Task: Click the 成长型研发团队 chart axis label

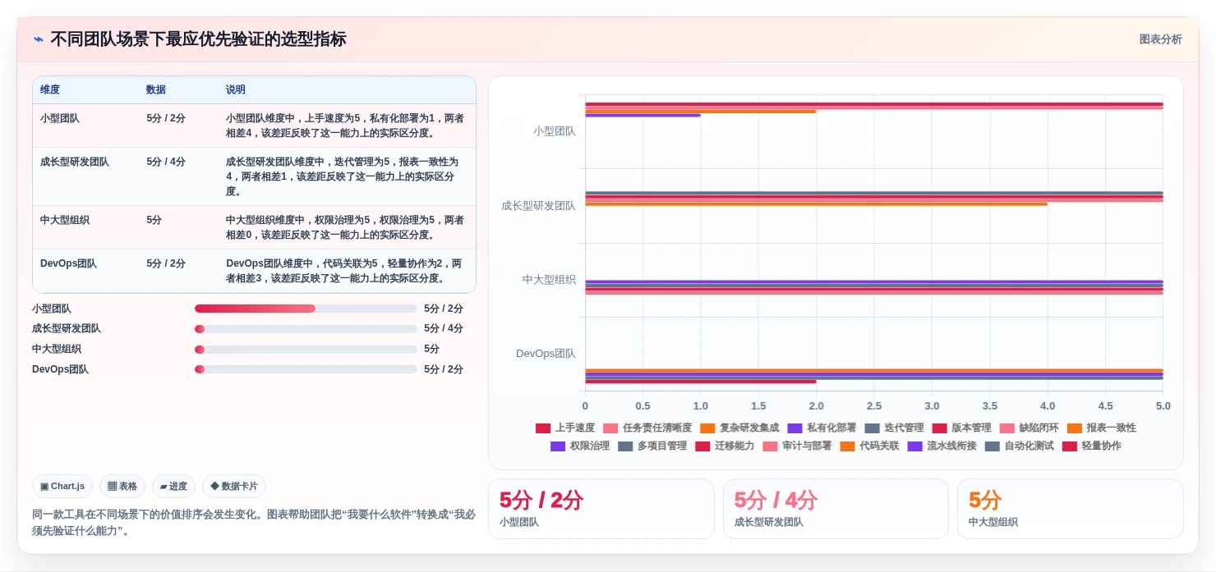Action: pos(539,205)
